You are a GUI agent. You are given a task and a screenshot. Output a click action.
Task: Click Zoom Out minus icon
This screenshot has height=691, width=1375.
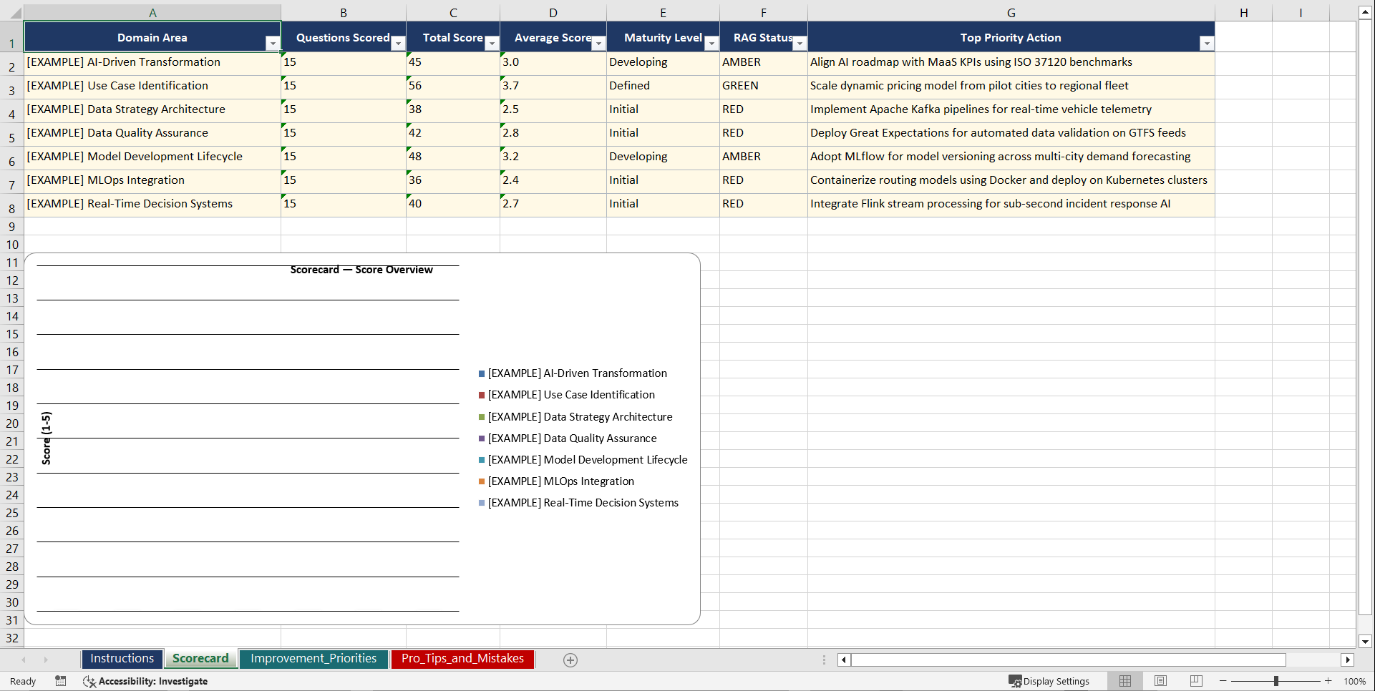tap(1223, 681)
